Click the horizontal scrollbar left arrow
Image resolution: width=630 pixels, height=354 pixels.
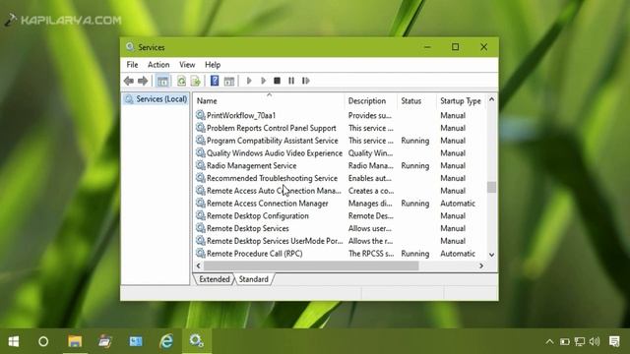click(x=198, y=265)
